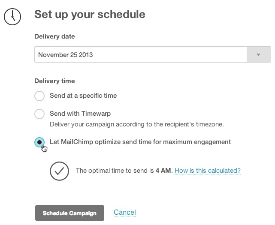The width and height of the screenshot is (275, 225).
Task: Click the 'Delivery time' label
Action: (54, 81)
